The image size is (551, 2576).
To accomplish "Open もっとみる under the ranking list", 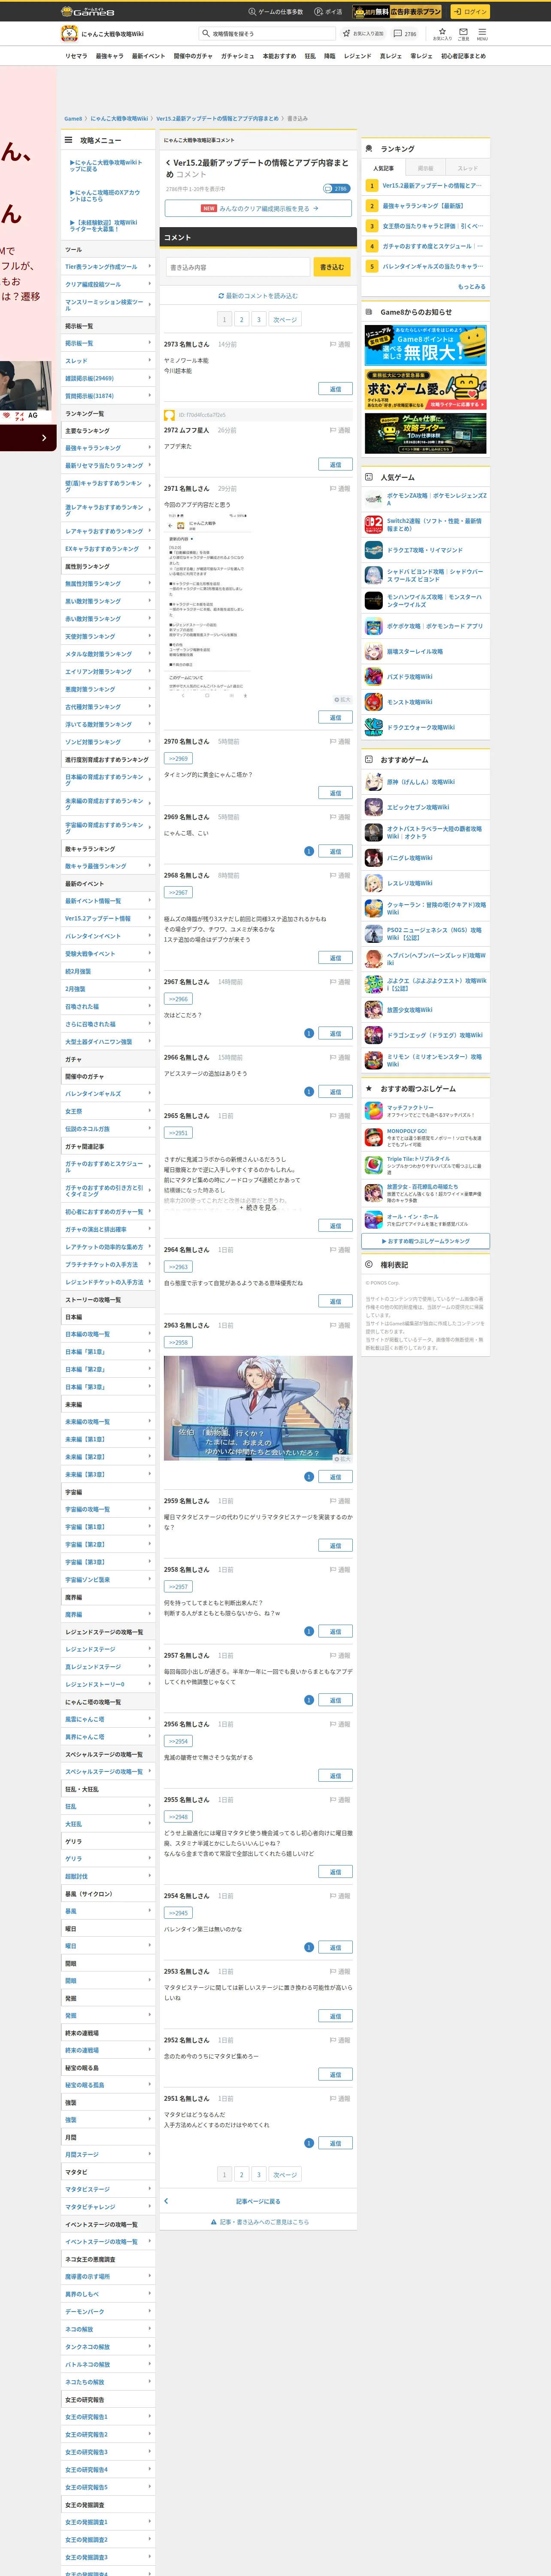I will tap(472, 287).
